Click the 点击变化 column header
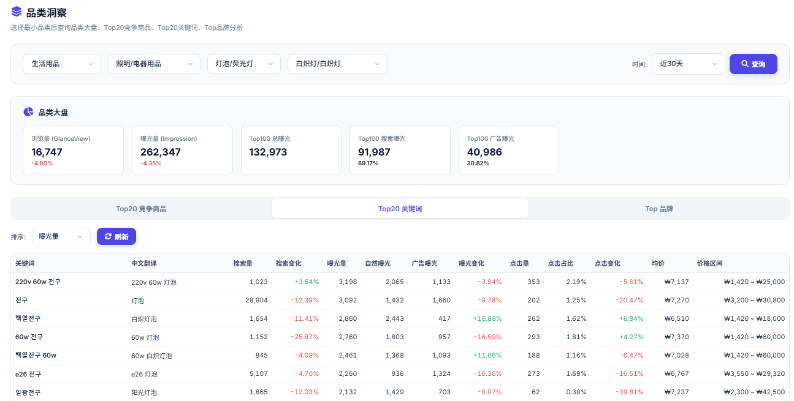The width and height of the screenshot is (794, 401). (x=608, y=263)
